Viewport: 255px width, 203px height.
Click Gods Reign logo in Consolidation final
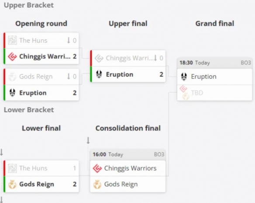(x=97, y=184)
